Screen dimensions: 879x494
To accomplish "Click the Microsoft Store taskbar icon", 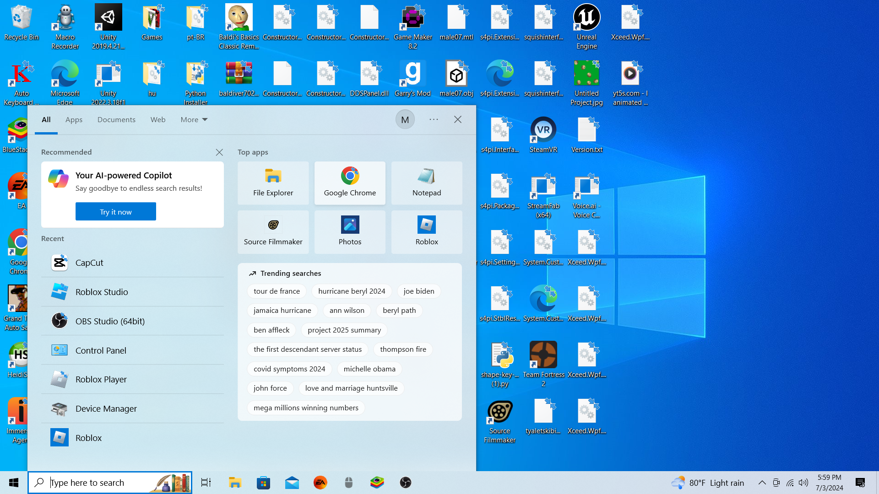I will click(263, 483).
